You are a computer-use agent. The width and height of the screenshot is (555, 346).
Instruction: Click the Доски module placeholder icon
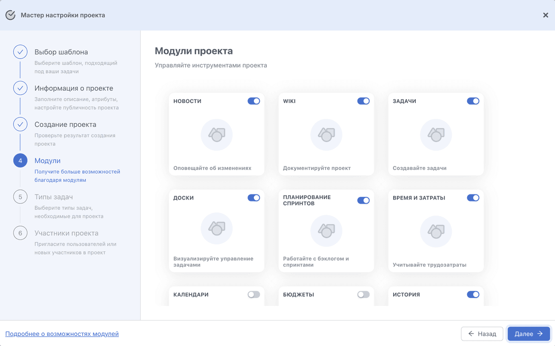(216, 228)
